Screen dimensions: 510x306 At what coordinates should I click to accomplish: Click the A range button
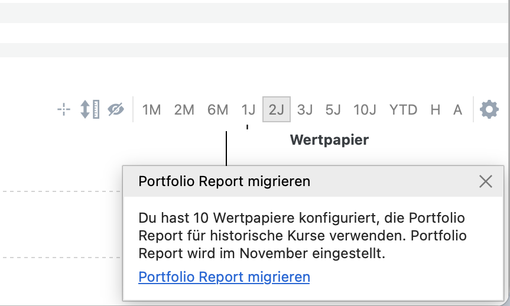point(457,110)
